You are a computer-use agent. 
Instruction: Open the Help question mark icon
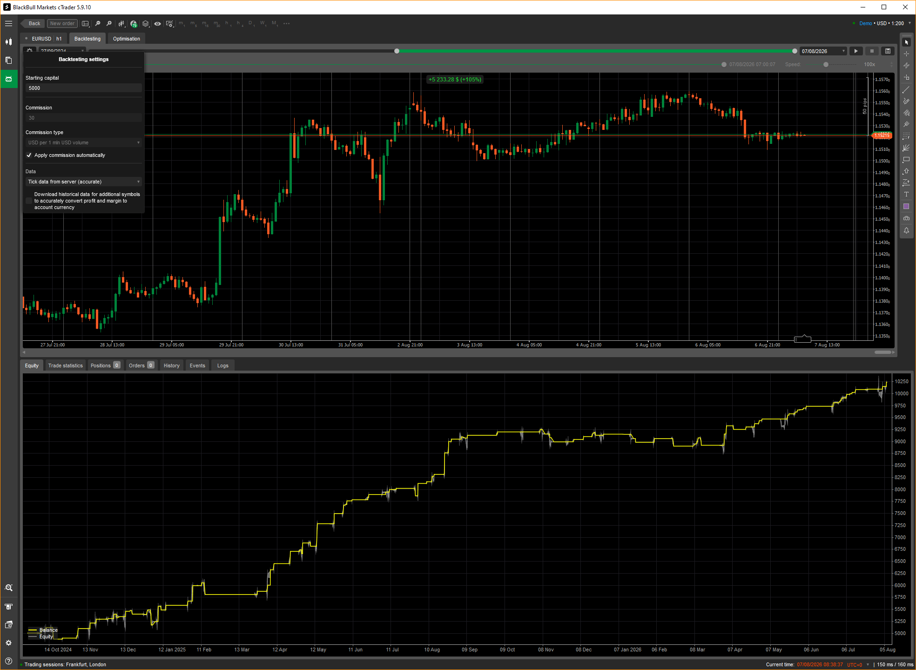[x=8, y=661]
